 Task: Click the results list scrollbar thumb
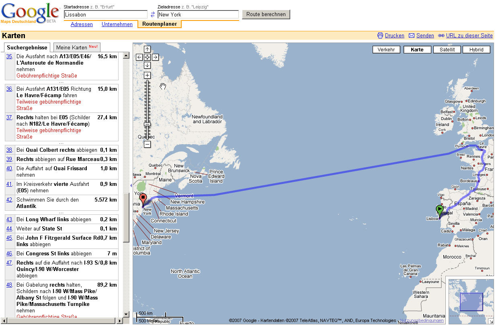point(126,217)
